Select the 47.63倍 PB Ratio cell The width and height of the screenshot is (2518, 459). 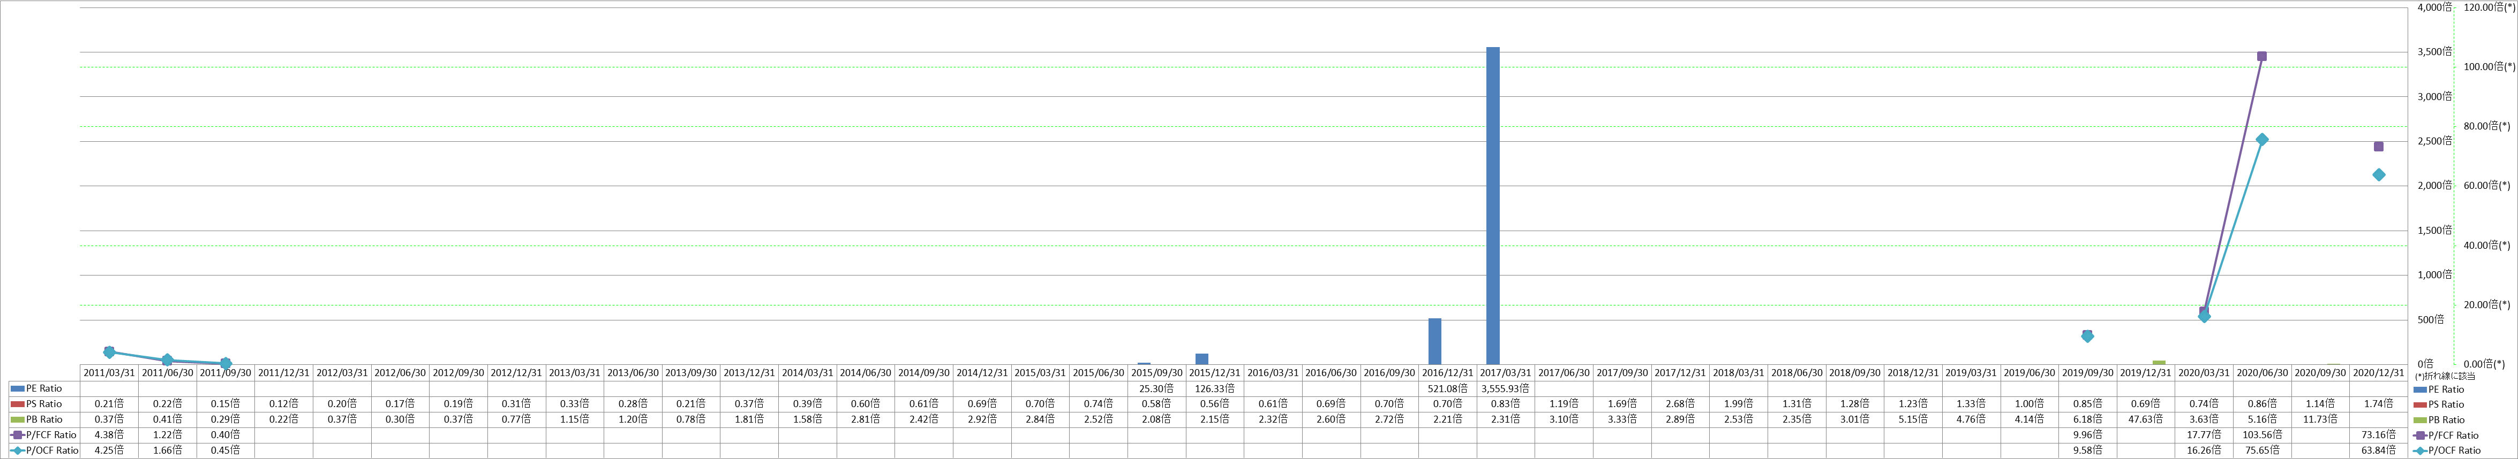pyautogui.click(x=2146, y=419)
